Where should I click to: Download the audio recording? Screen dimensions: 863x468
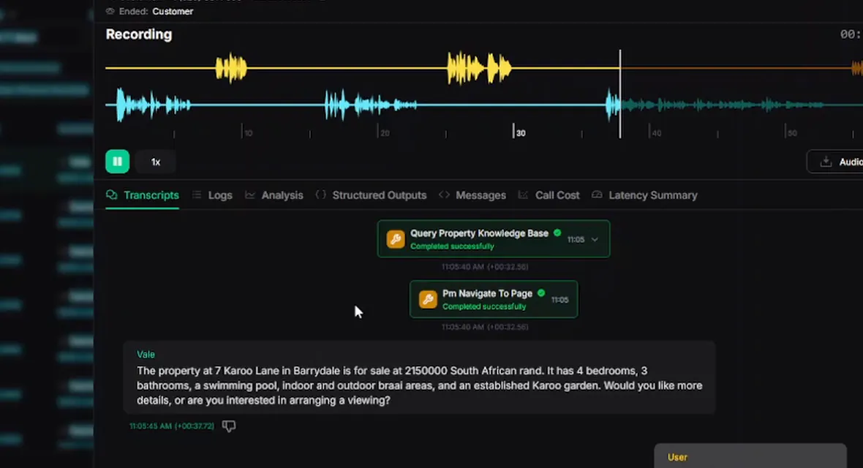[x=835, y=162]
